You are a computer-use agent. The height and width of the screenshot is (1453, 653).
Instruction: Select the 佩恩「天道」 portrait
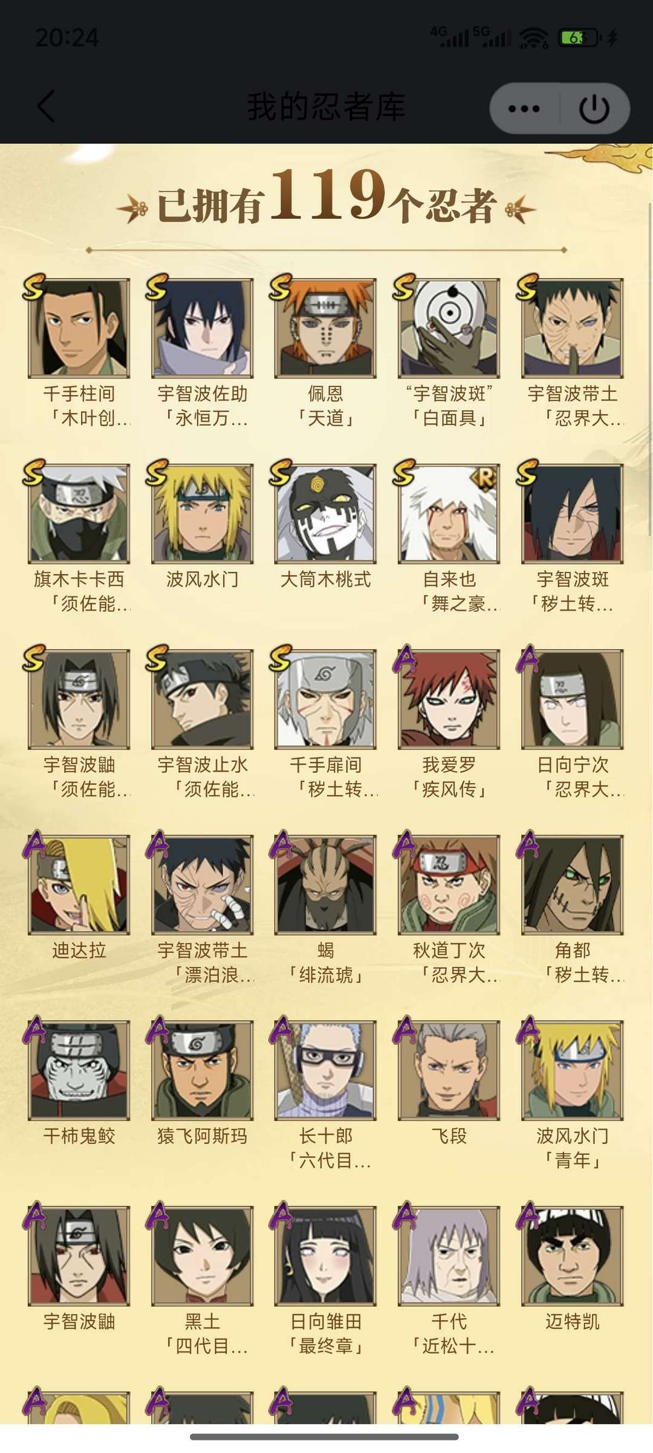326,328
